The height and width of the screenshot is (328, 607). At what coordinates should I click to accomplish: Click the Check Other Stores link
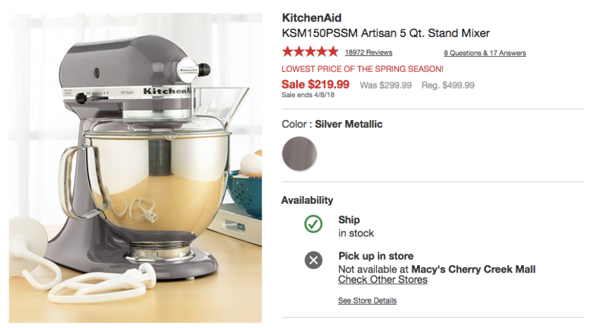tap(382, 279)
